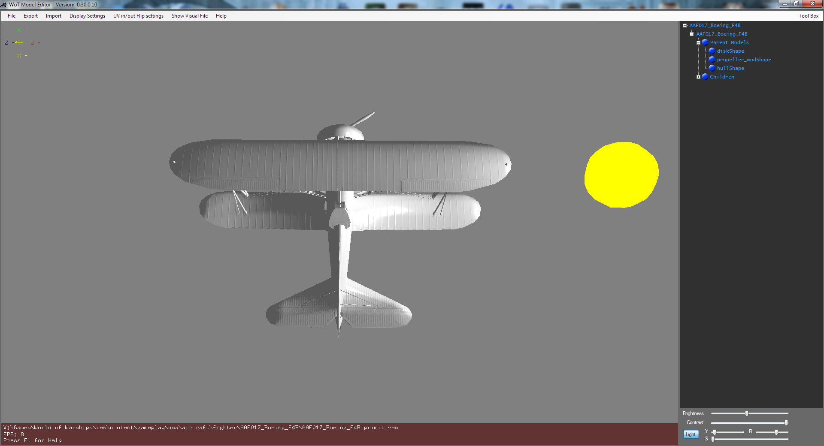Open the Display Settings menu
Viewport: 824px width, 446px height.
coord(87,16)
